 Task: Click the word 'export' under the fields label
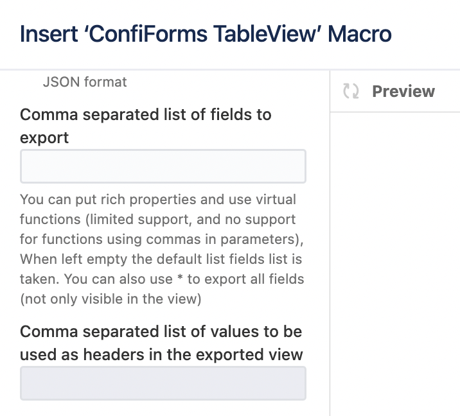(44, 138)
